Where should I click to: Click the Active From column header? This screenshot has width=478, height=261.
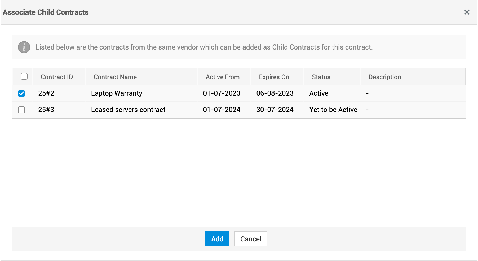pos(223,77)
